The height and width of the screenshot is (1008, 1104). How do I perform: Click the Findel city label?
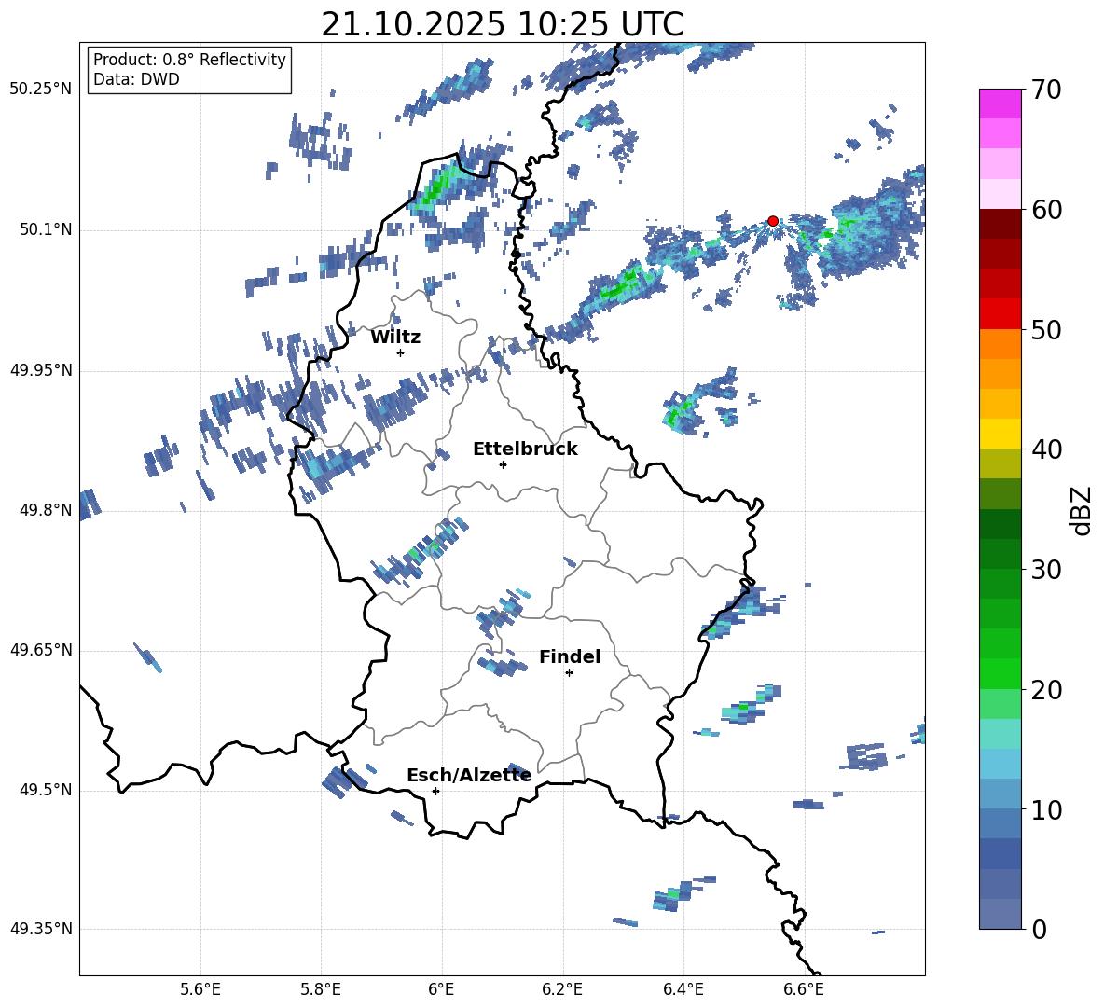tap(570, 656)
